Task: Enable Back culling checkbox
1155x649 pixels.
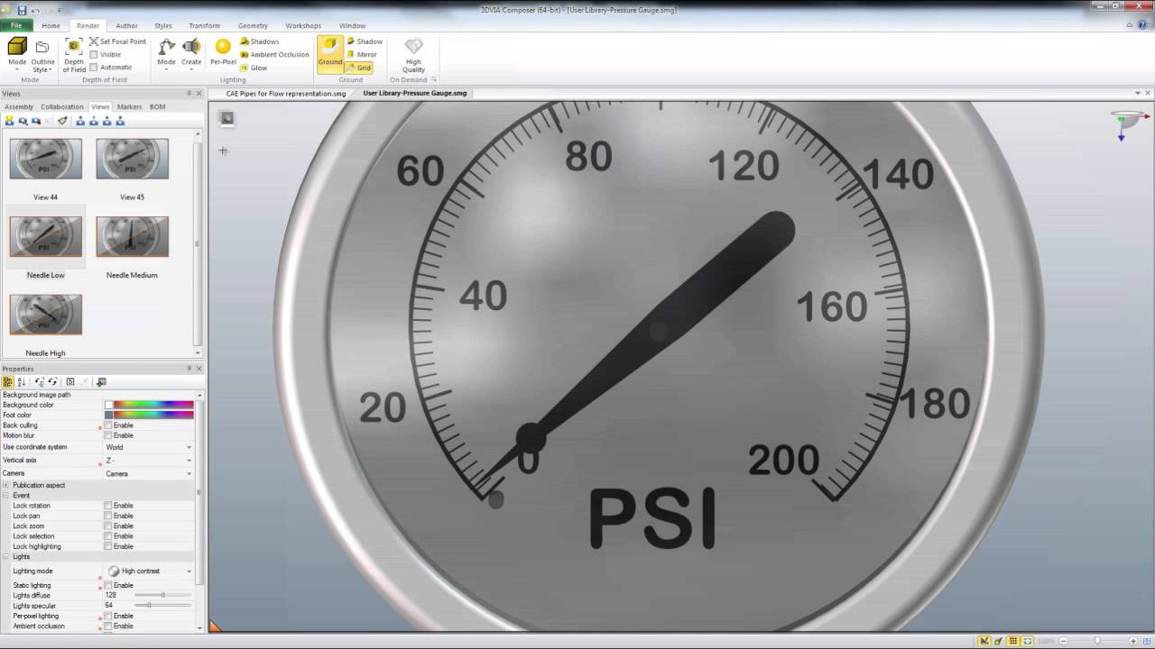Action: point(108,425)
